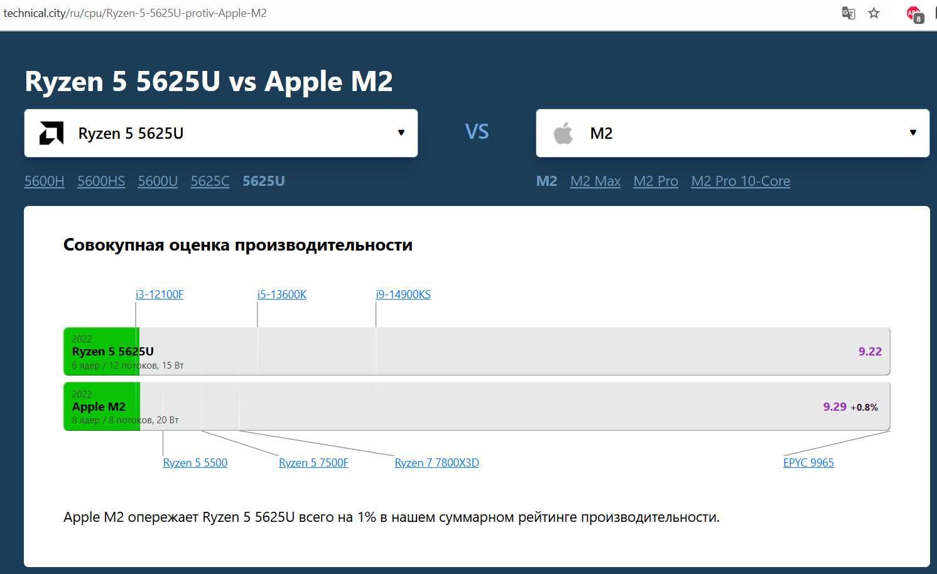
Task: Click the Google Translate icon in address bar
Action: click(848, 13)
